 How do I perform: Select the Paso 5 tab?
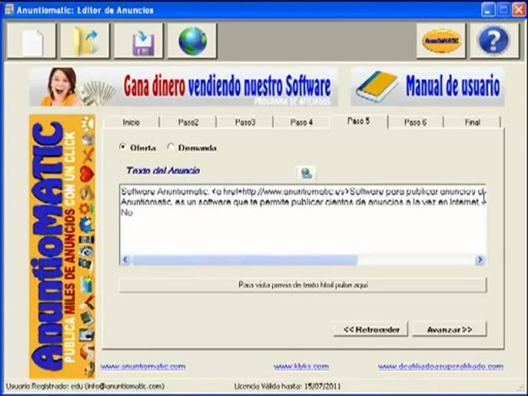359,121
